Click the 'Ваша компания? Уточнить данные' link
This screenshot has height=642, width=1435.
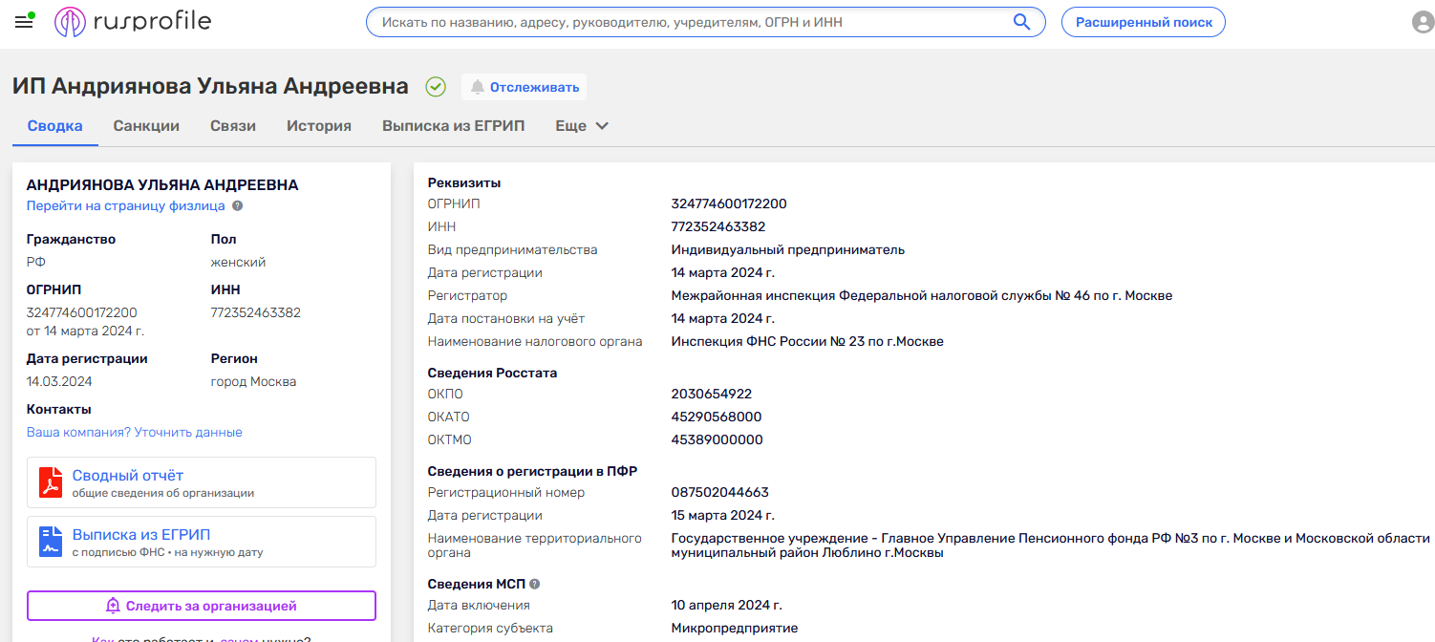coord(134,432)
